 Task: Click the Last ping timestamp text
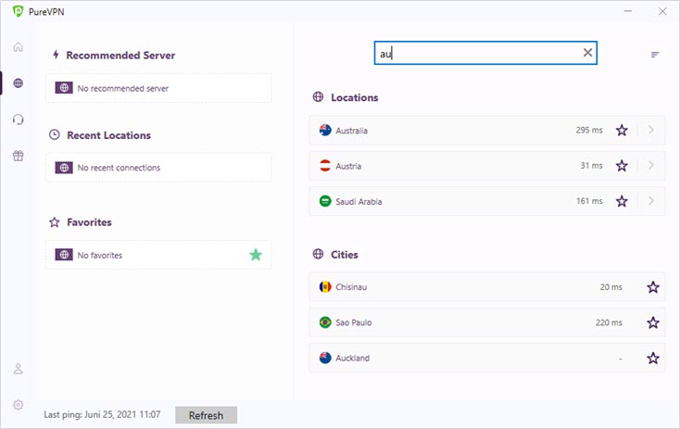point(102,415)
